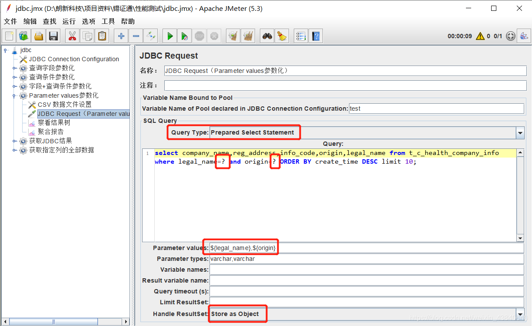
Task: Collapse the jdbc root tree node
Action: click(x=6, y=50)
